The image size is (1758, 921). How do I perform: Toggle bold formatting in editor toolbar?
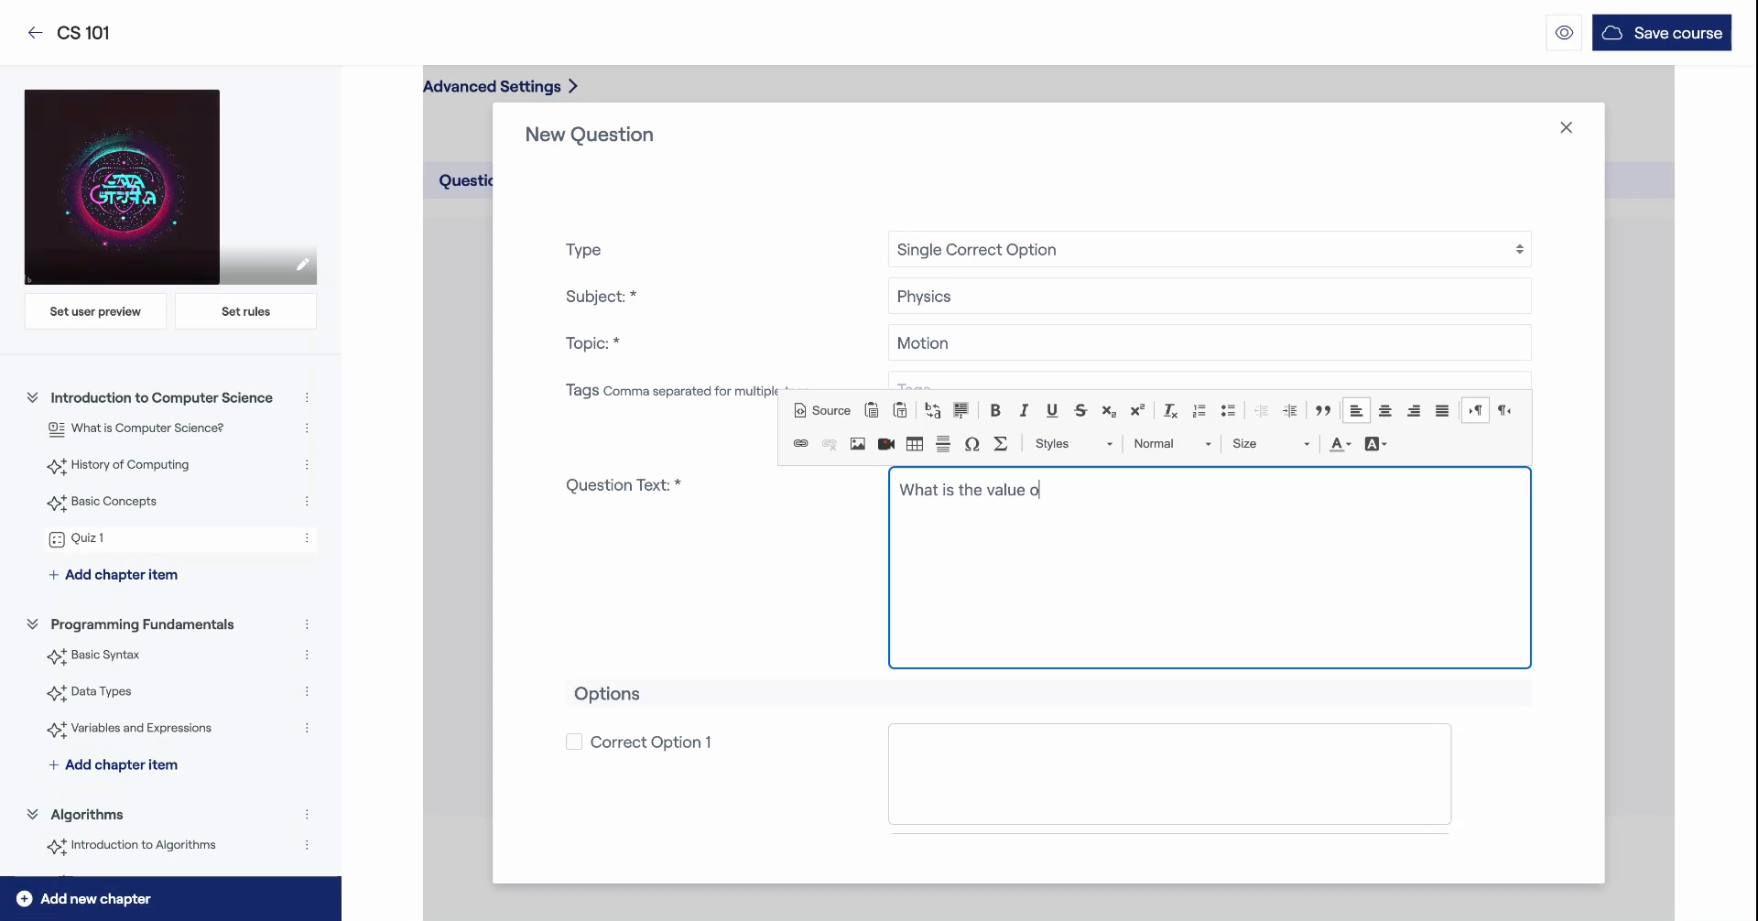995,411
